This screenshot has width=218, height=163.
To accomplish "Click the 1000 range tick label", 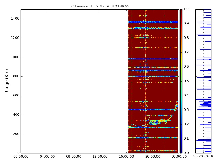I will [15, 57].
